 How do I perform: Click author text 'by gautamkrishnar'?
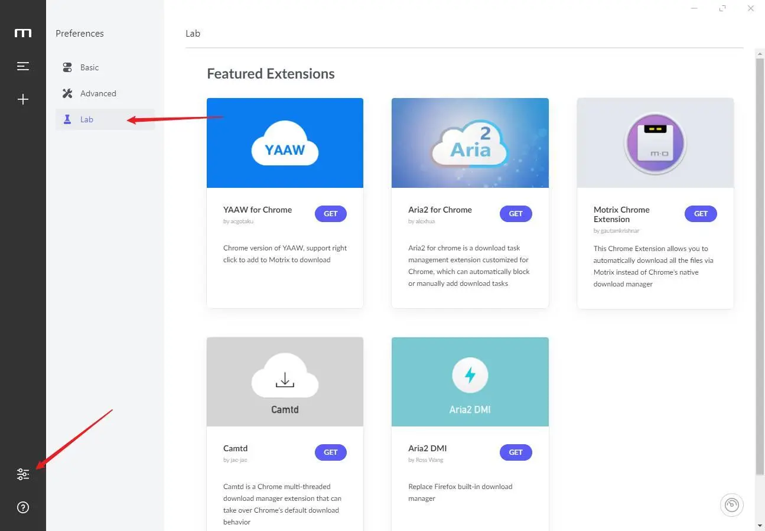[x=616, y=231]
